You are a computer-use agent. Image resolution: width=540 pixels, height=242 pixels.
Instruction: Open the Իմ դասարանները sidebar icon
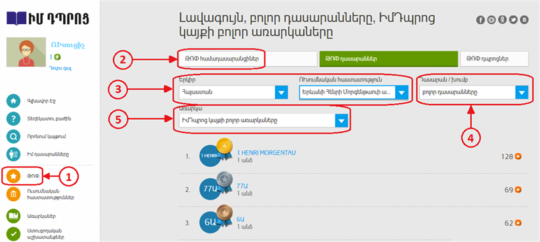coord(13,154)
